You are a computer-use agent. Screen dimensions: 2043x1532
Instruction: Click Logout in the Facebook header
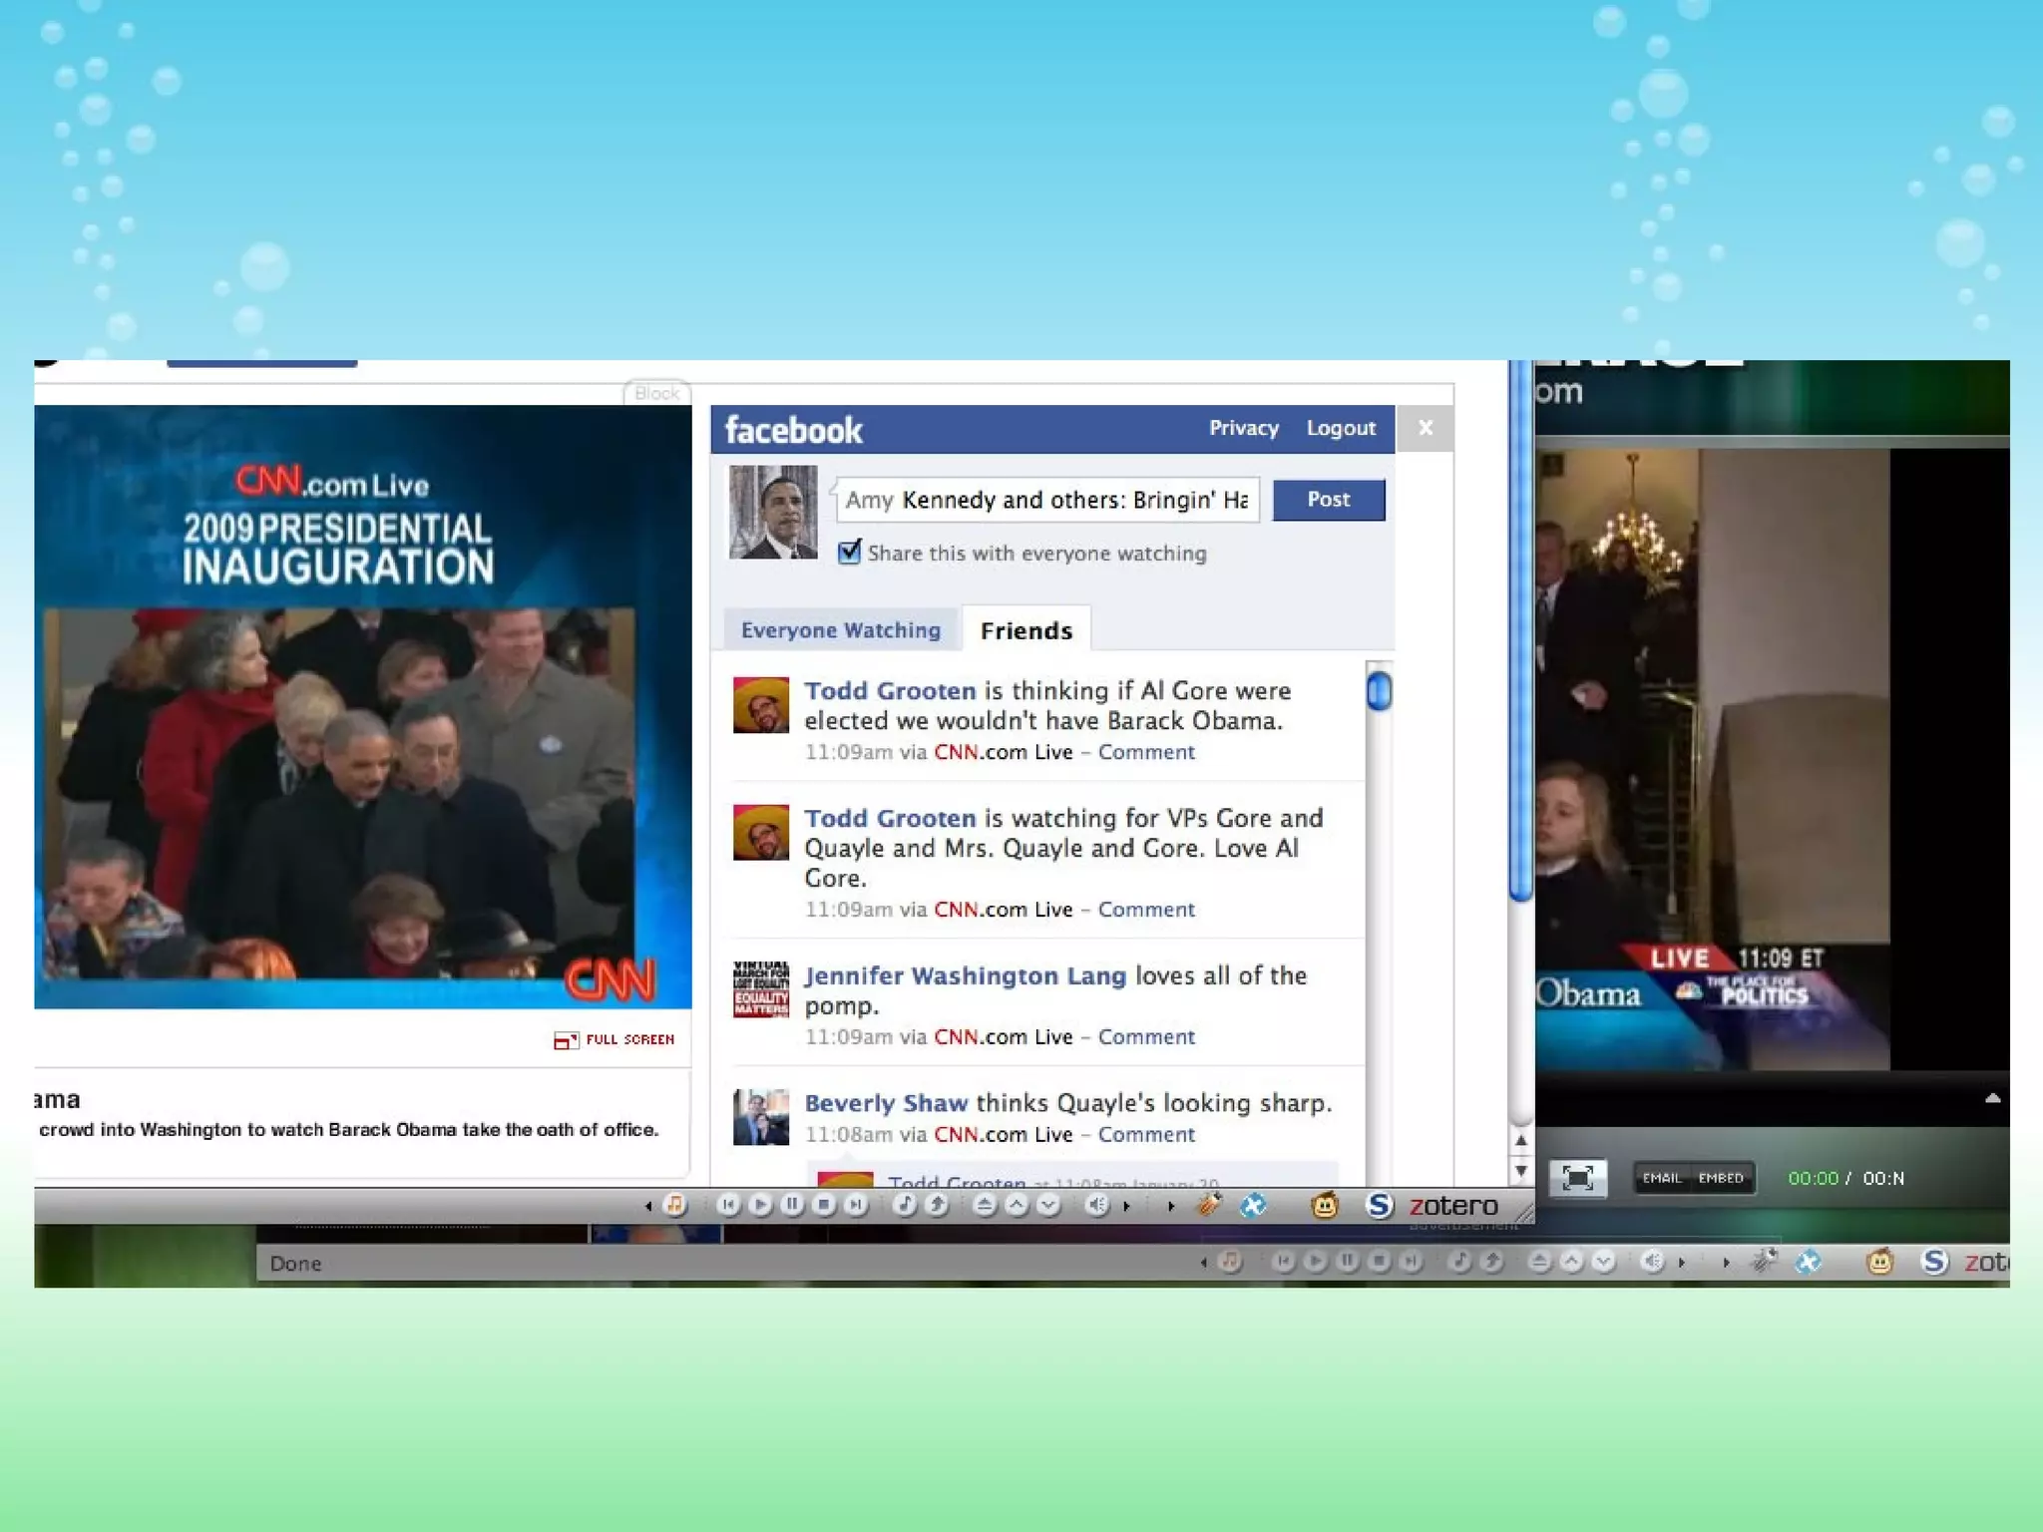(x=1341, y=428)
